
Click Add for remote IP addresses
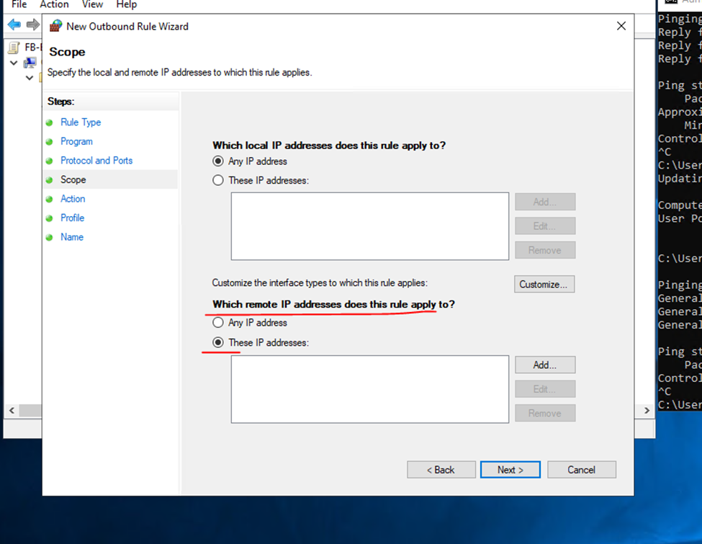(x=544, y=365)
